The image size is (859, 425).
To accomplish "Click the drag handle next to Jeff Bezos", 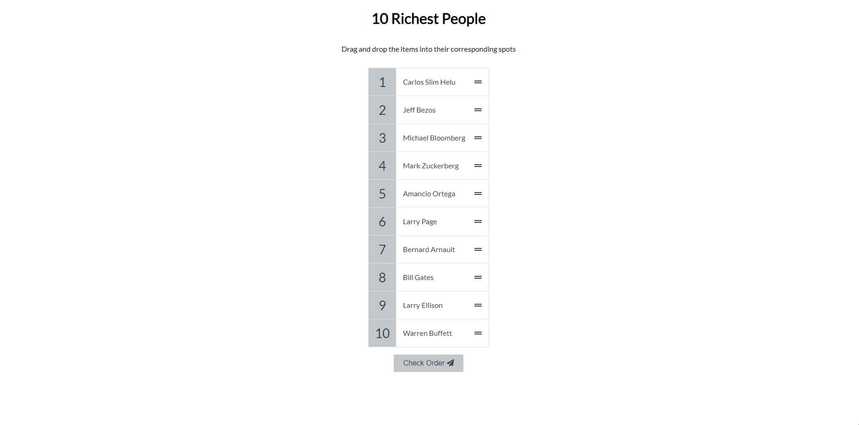I will [x=478, y=110].
